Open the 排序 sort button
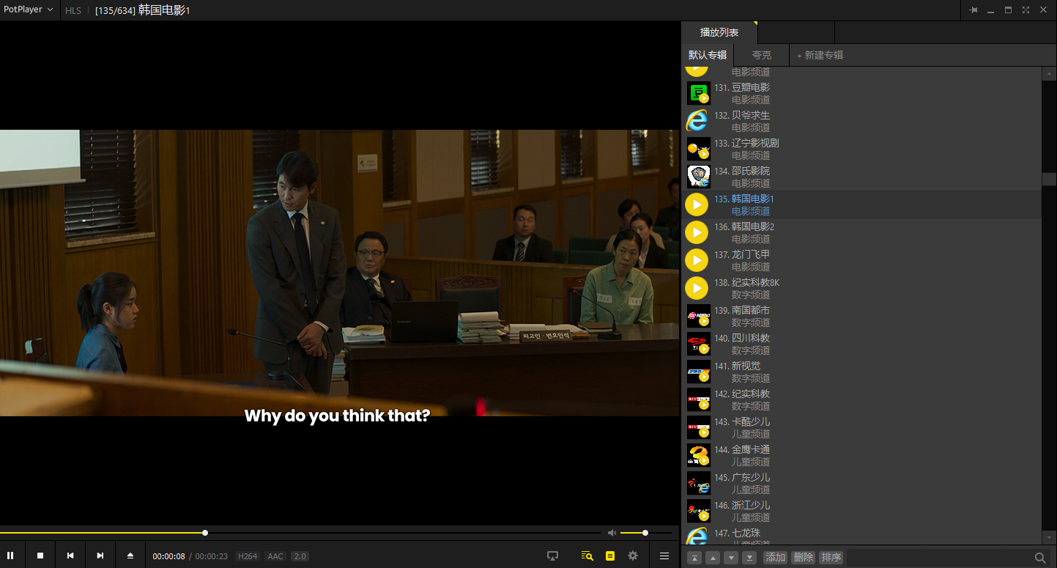This screenshot has width=1057, height=568. [831, 558]
